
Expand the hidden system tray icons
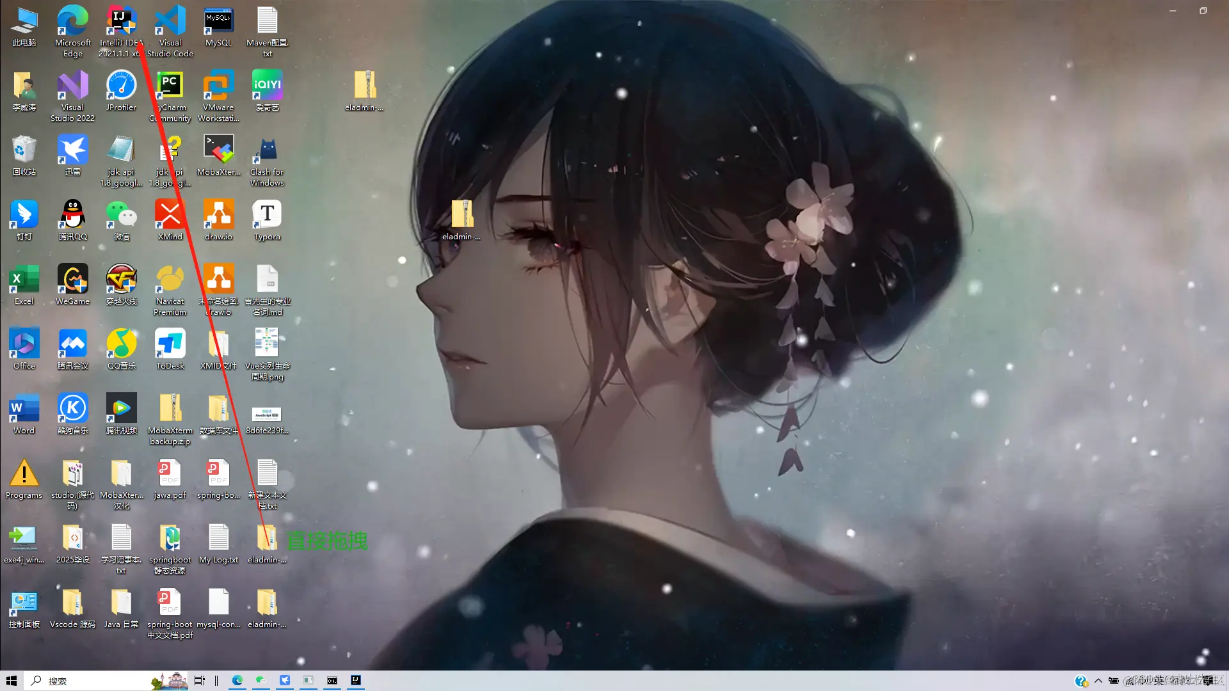[1098, 681]
